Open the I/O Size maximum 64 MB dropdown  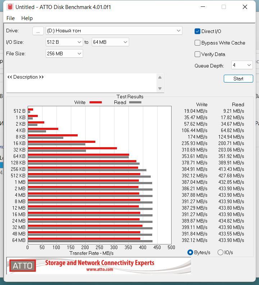(110, 42)
